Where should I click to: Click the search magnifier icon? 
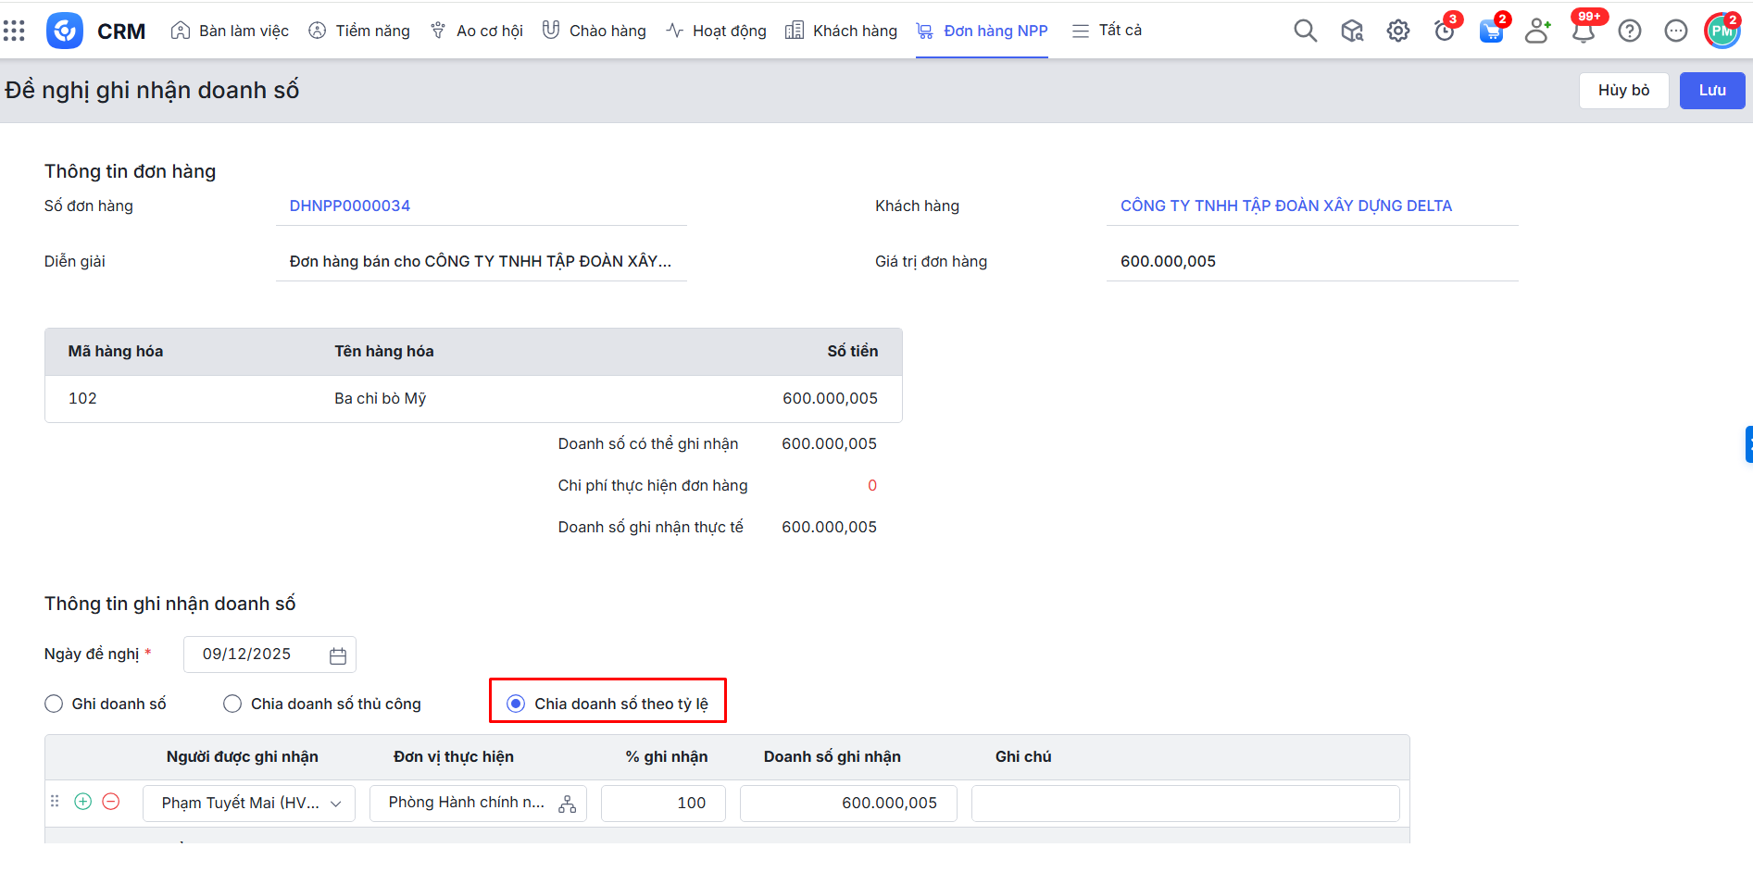1305,31
